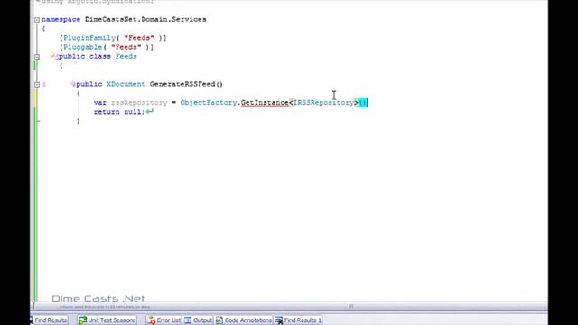Click the Feeds class name
The image size is (578, 325).
[126, 56]
